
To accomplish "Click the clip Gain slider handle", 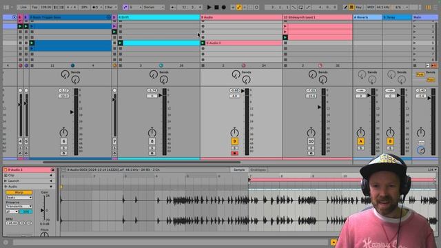I will [42, 210].
